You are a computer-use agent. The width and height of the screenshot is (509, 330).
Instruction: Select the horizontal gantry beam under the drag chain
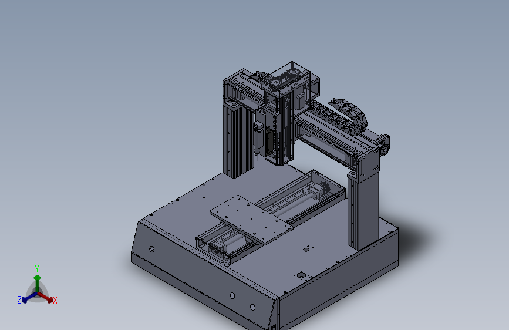point(336,140)
